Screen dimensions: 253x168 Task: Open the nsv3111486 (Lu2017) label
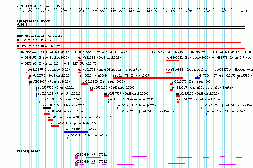(80, 129)
